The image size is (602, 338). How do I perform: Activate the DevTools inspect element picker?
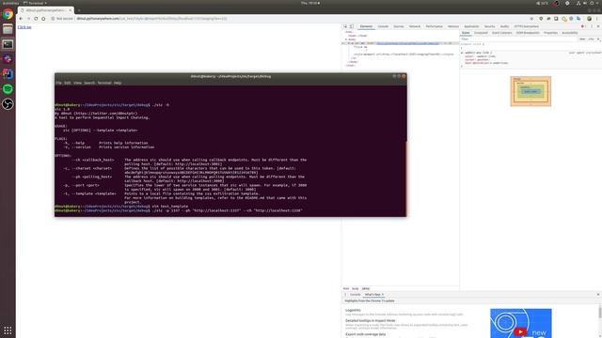click(345, 26)
